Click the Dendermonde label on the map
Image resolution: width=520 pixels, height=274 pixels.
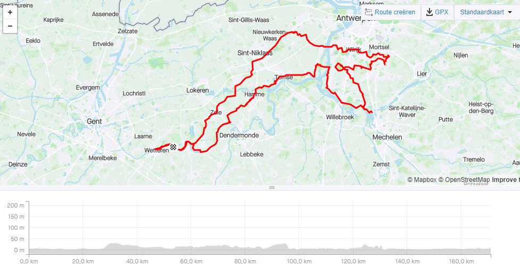239,135
